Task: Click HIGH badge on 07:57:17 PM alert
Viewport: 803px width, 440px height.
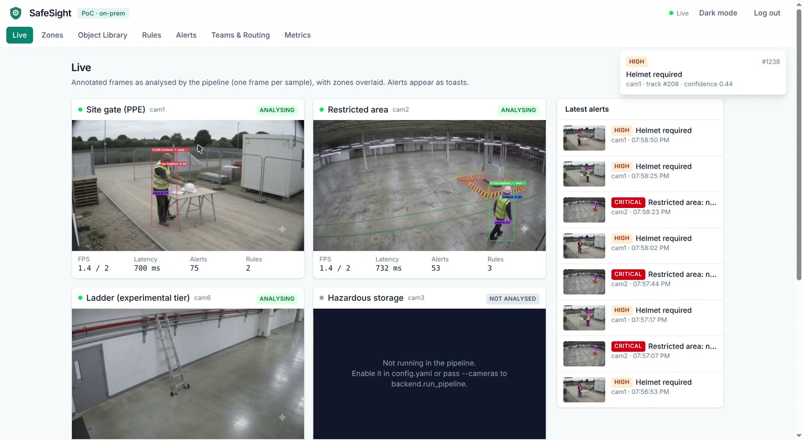Action: point(622,310)
